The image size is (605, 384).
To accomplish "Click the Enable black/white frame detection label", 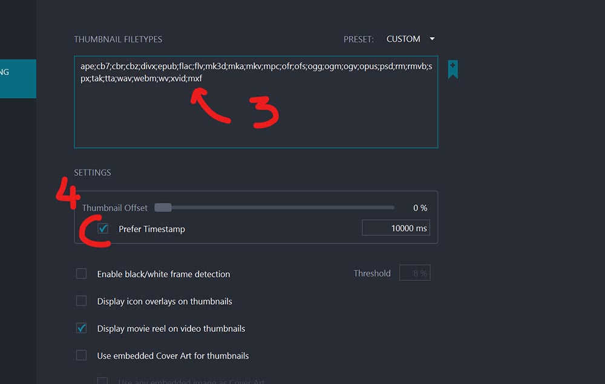I will tap(163, 275).
